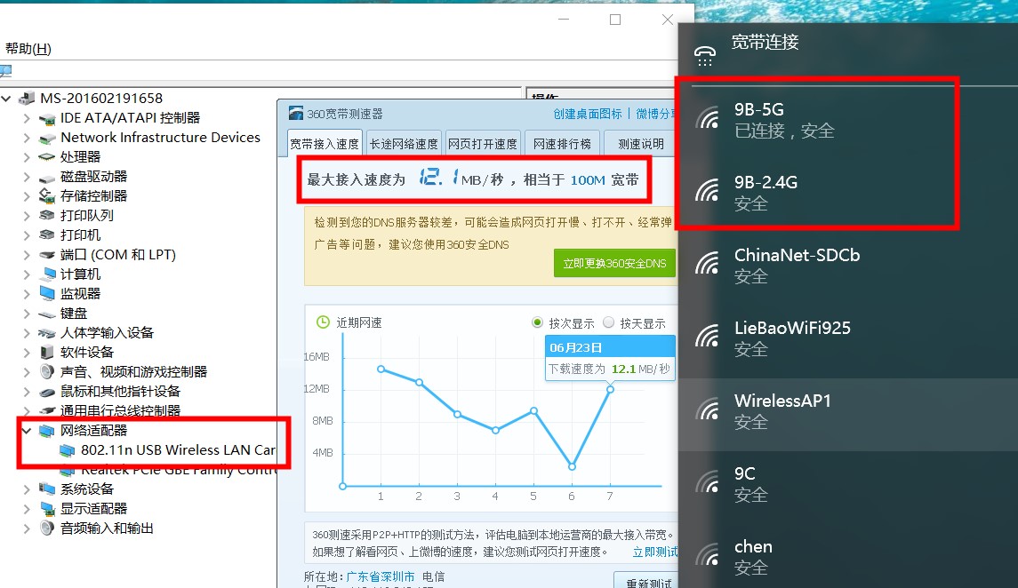
Task: Click the 打印队列 print queue icon
Action: point(47,215)
